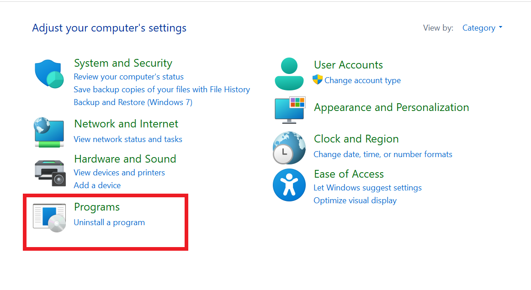The height and width of the screenshot is (290, 531).
Task: Open the System and Security heading
Action: click(x=123, y=63)
